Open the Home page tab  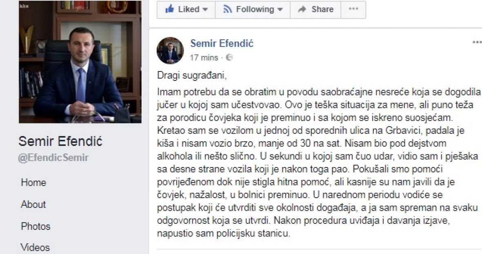click(33, 183)
